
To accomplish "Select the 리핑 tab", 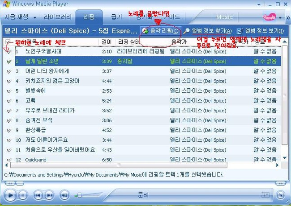I will pos(89,17).
